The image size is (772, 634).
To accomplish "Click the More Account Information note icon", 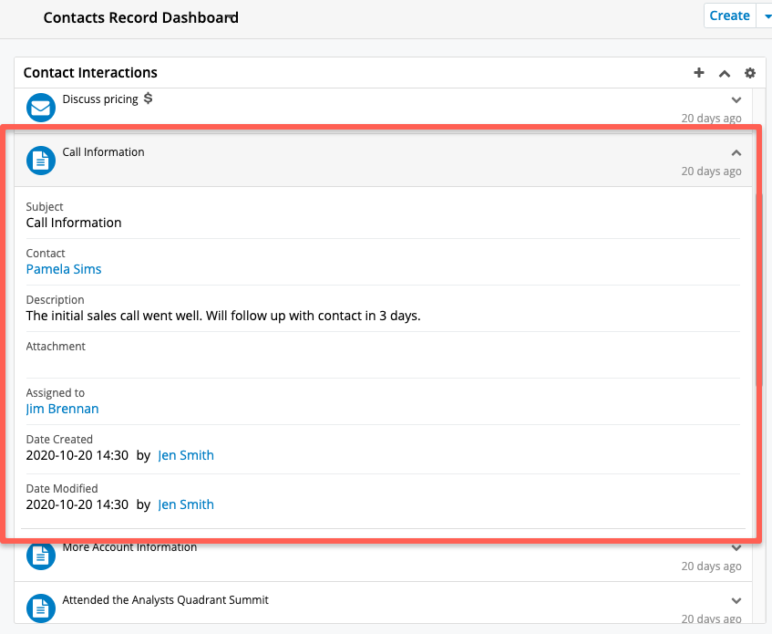I will click(x=40, y=556).
